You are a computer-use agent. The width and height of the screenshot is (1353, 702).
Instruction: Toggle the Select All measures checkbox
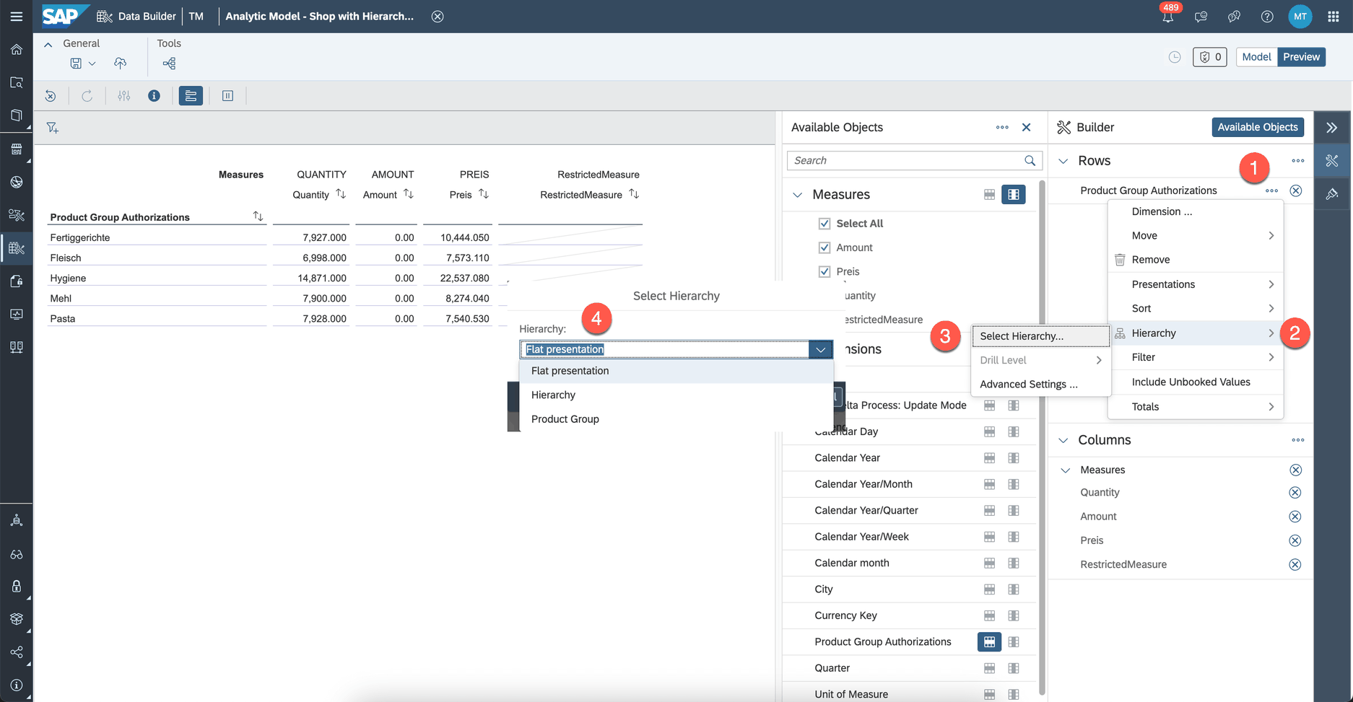point(825,223)
